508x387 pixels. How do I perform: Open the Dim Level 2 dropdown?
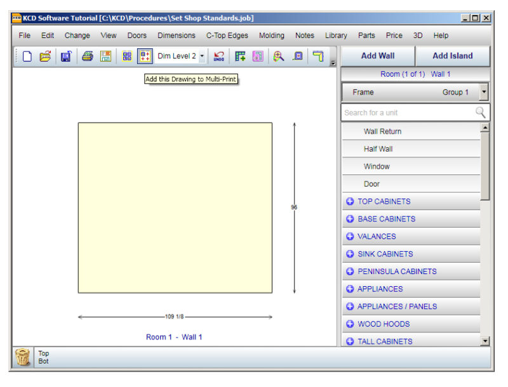[x=201, y=56]
